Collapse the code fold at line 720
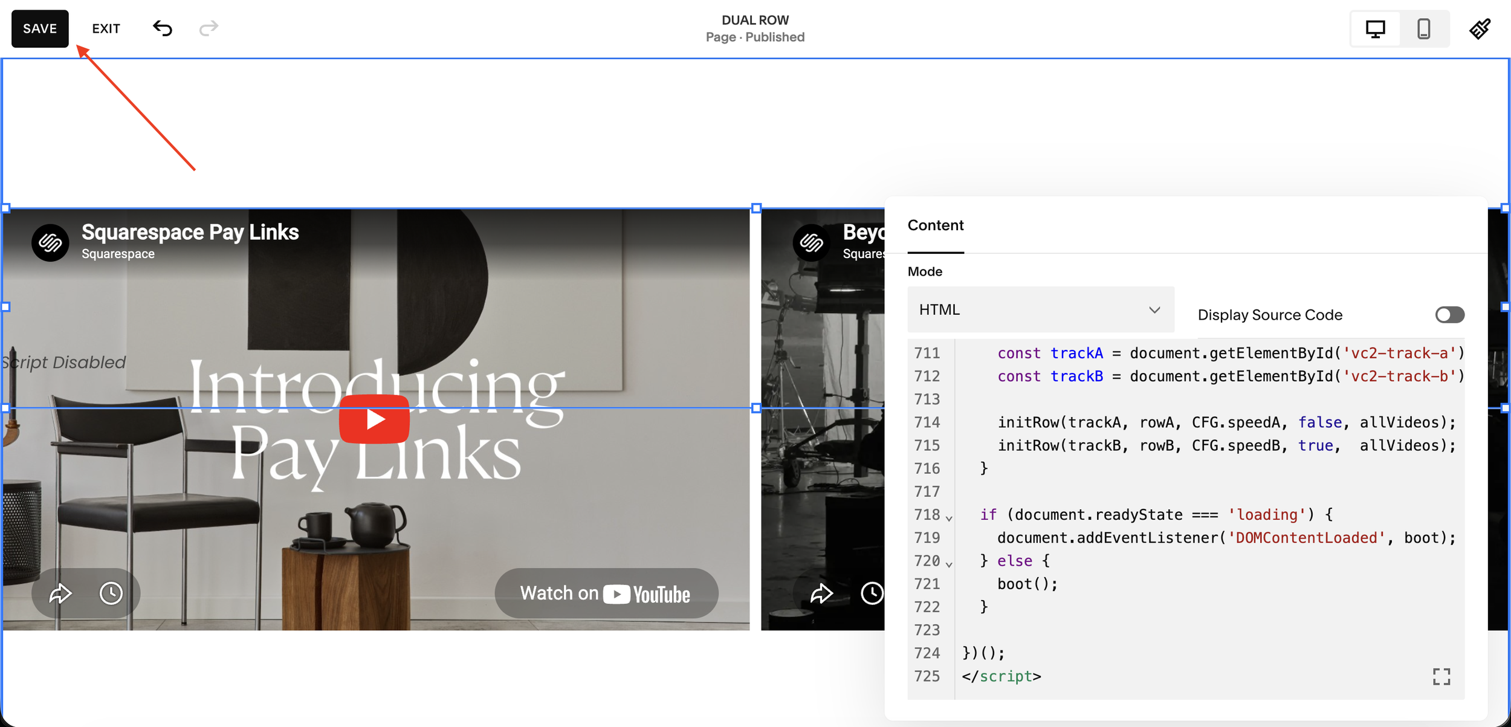The width and height of the screenshot is (1511, 727). [949, 563]
